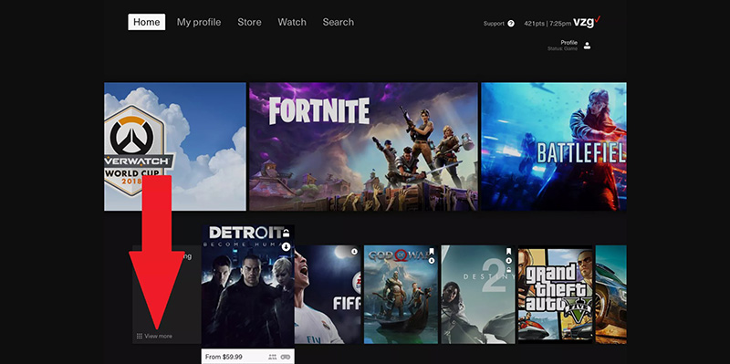Click the Profile label text
The image size is (730, 364).
click(568, 42)
